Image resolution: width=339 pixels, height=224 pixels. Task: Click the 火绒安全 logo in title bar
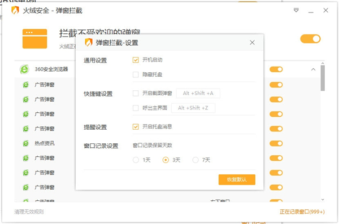click(15, 10)
